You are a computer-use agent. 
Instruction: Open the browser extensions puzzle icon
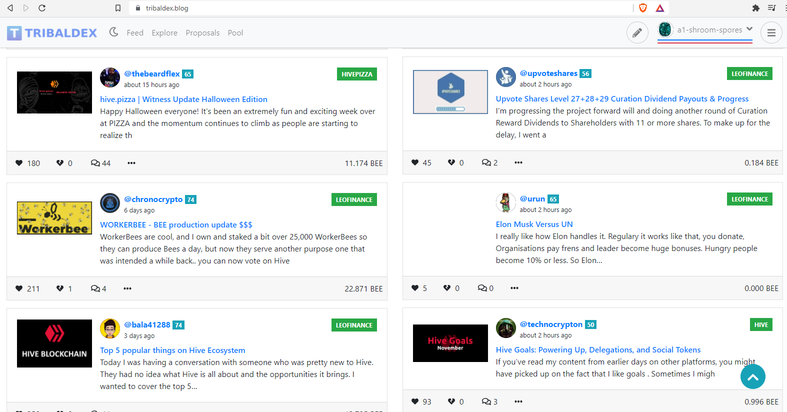pyautogui.click(x=755, y=8)
